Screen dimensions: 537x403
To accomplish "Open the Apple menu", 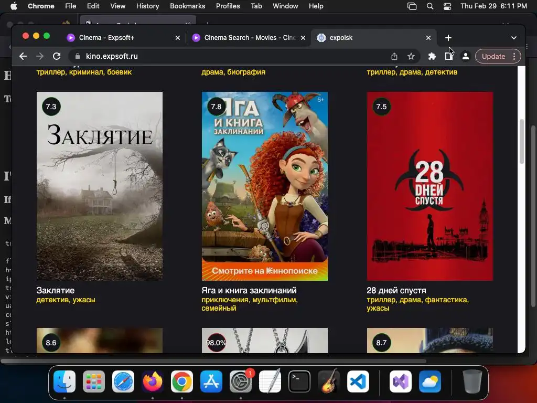I will (x=14, y=6).
